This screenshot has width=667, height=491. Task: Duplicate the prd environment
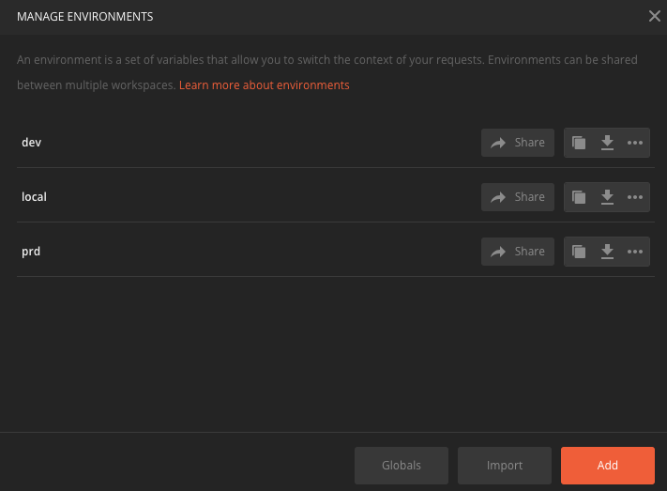point(579,252)
